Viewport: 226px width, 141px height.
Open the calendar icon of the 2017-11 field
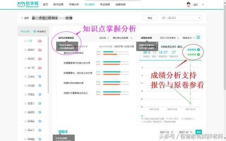(172, 132)
